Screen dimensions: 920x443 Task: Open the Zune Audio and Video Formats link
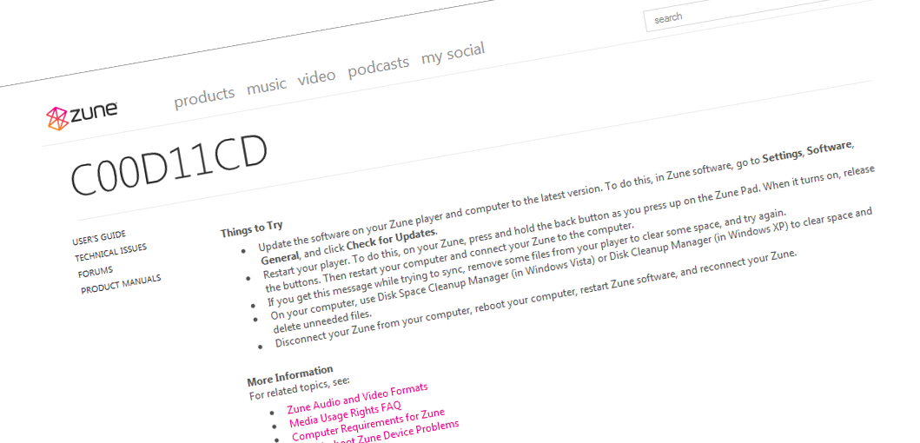coord(357,399)
